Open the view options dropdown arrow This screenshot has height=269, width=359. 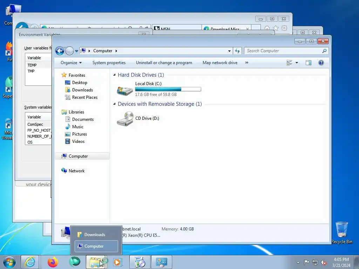(297, 63)
